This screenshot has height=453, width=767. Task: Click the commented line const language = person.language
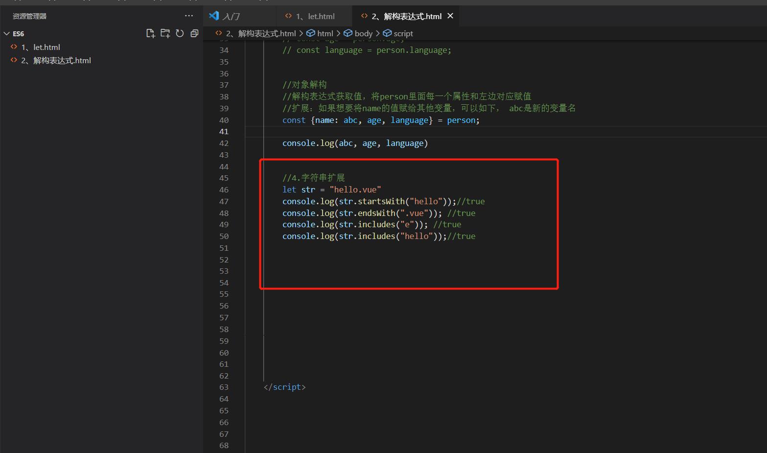tap(367, 50)
